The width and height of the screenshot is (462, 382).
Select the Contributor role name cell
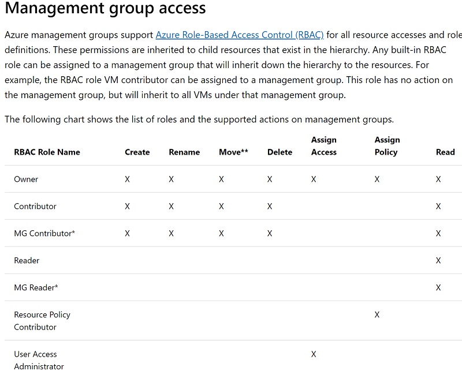pyautogui.click(x=35, y=207)
